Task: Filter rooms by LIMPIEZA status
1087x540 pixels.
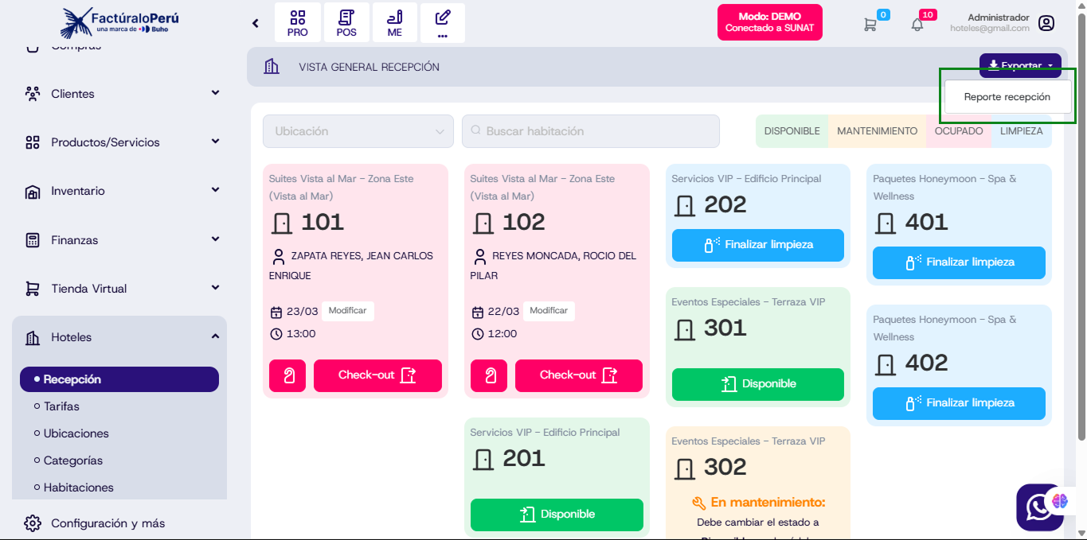Action: click(1021, 131)
